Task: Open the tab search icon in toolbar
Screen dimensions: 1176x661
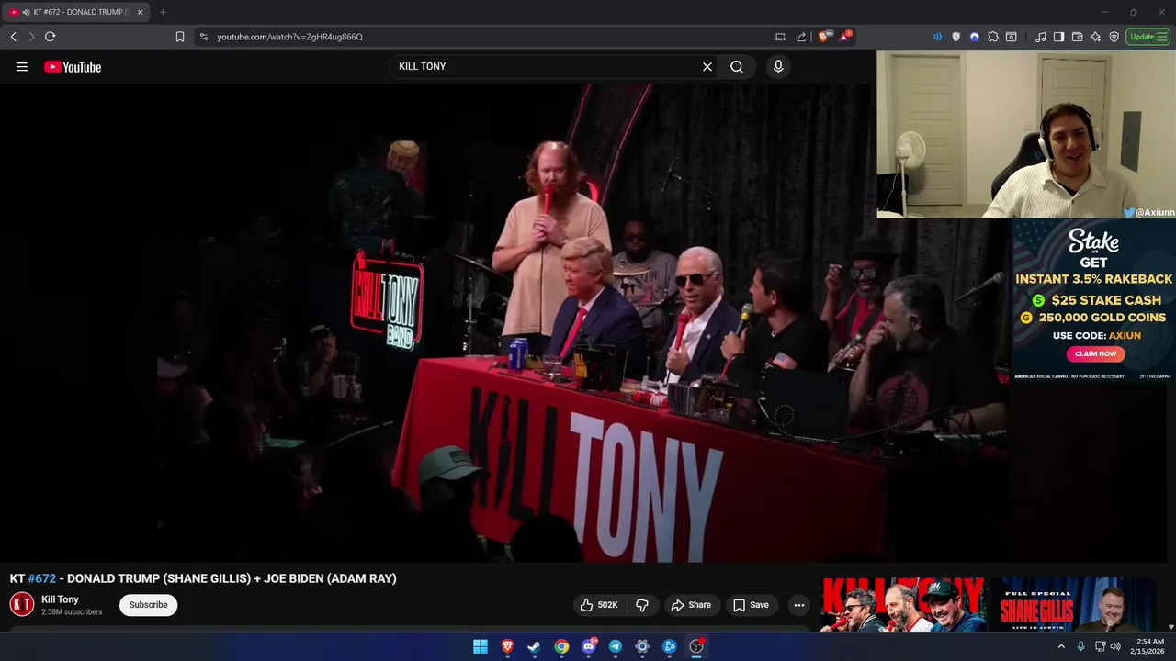Action: [1012, 37]
